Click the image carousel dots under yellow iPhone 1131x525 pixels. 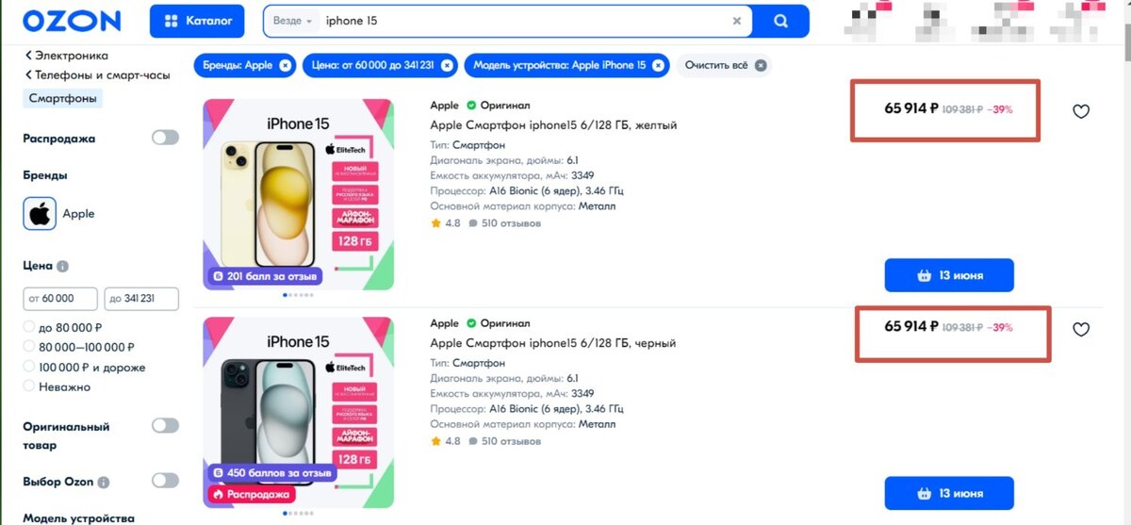[x=299, y=296]
